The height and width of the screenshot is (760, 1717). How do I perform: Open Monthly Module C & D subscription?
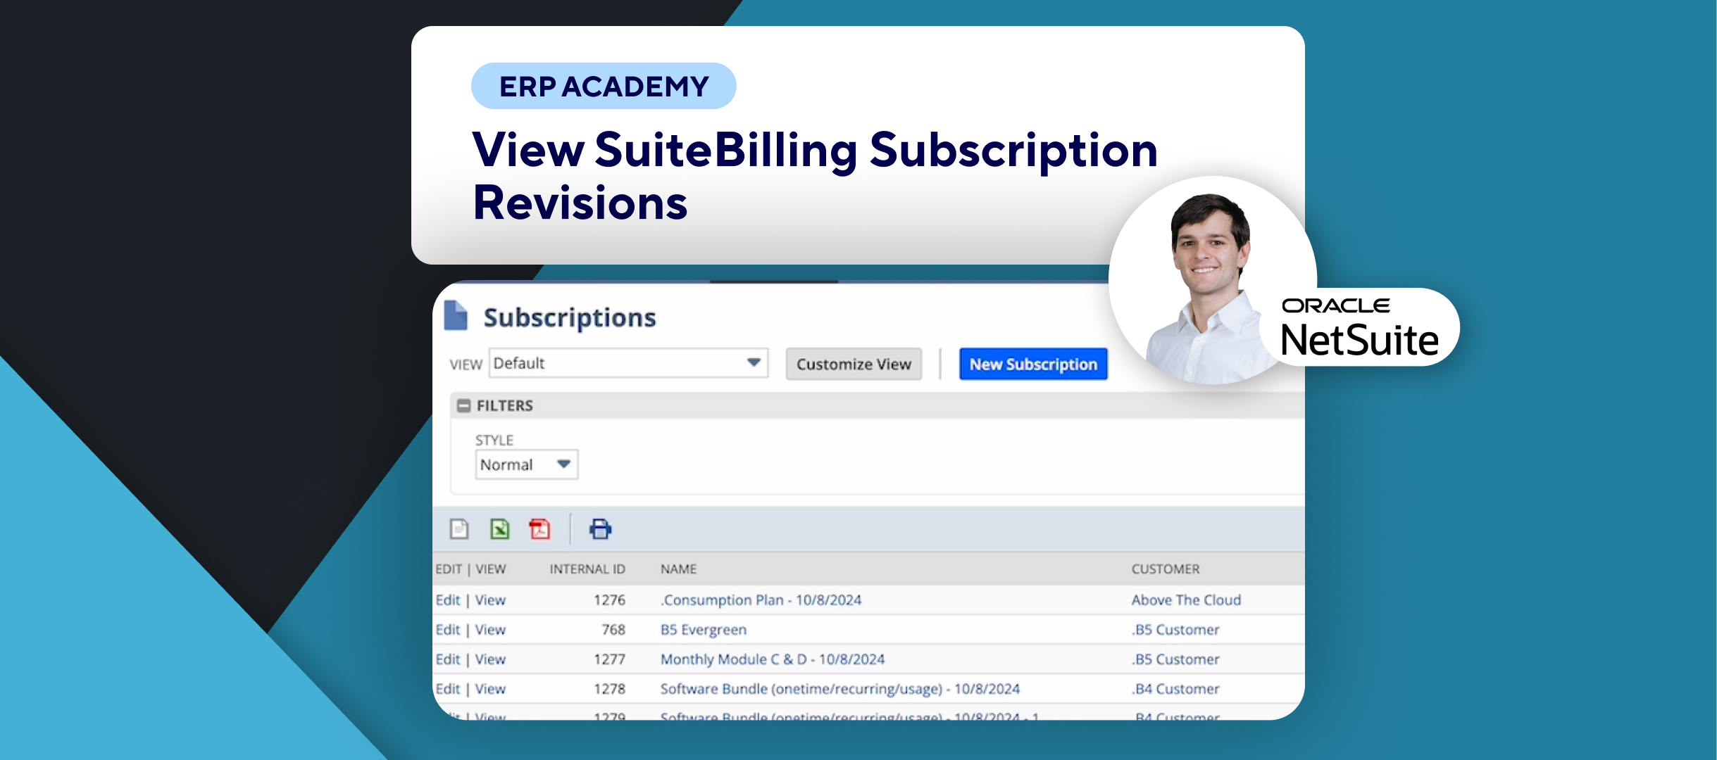[x=772, y=659]
